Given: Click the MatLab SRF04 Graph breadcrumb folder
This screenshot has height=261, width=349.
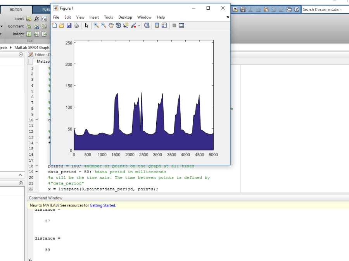Looking at the screenshot, I should tap(32, 48).
